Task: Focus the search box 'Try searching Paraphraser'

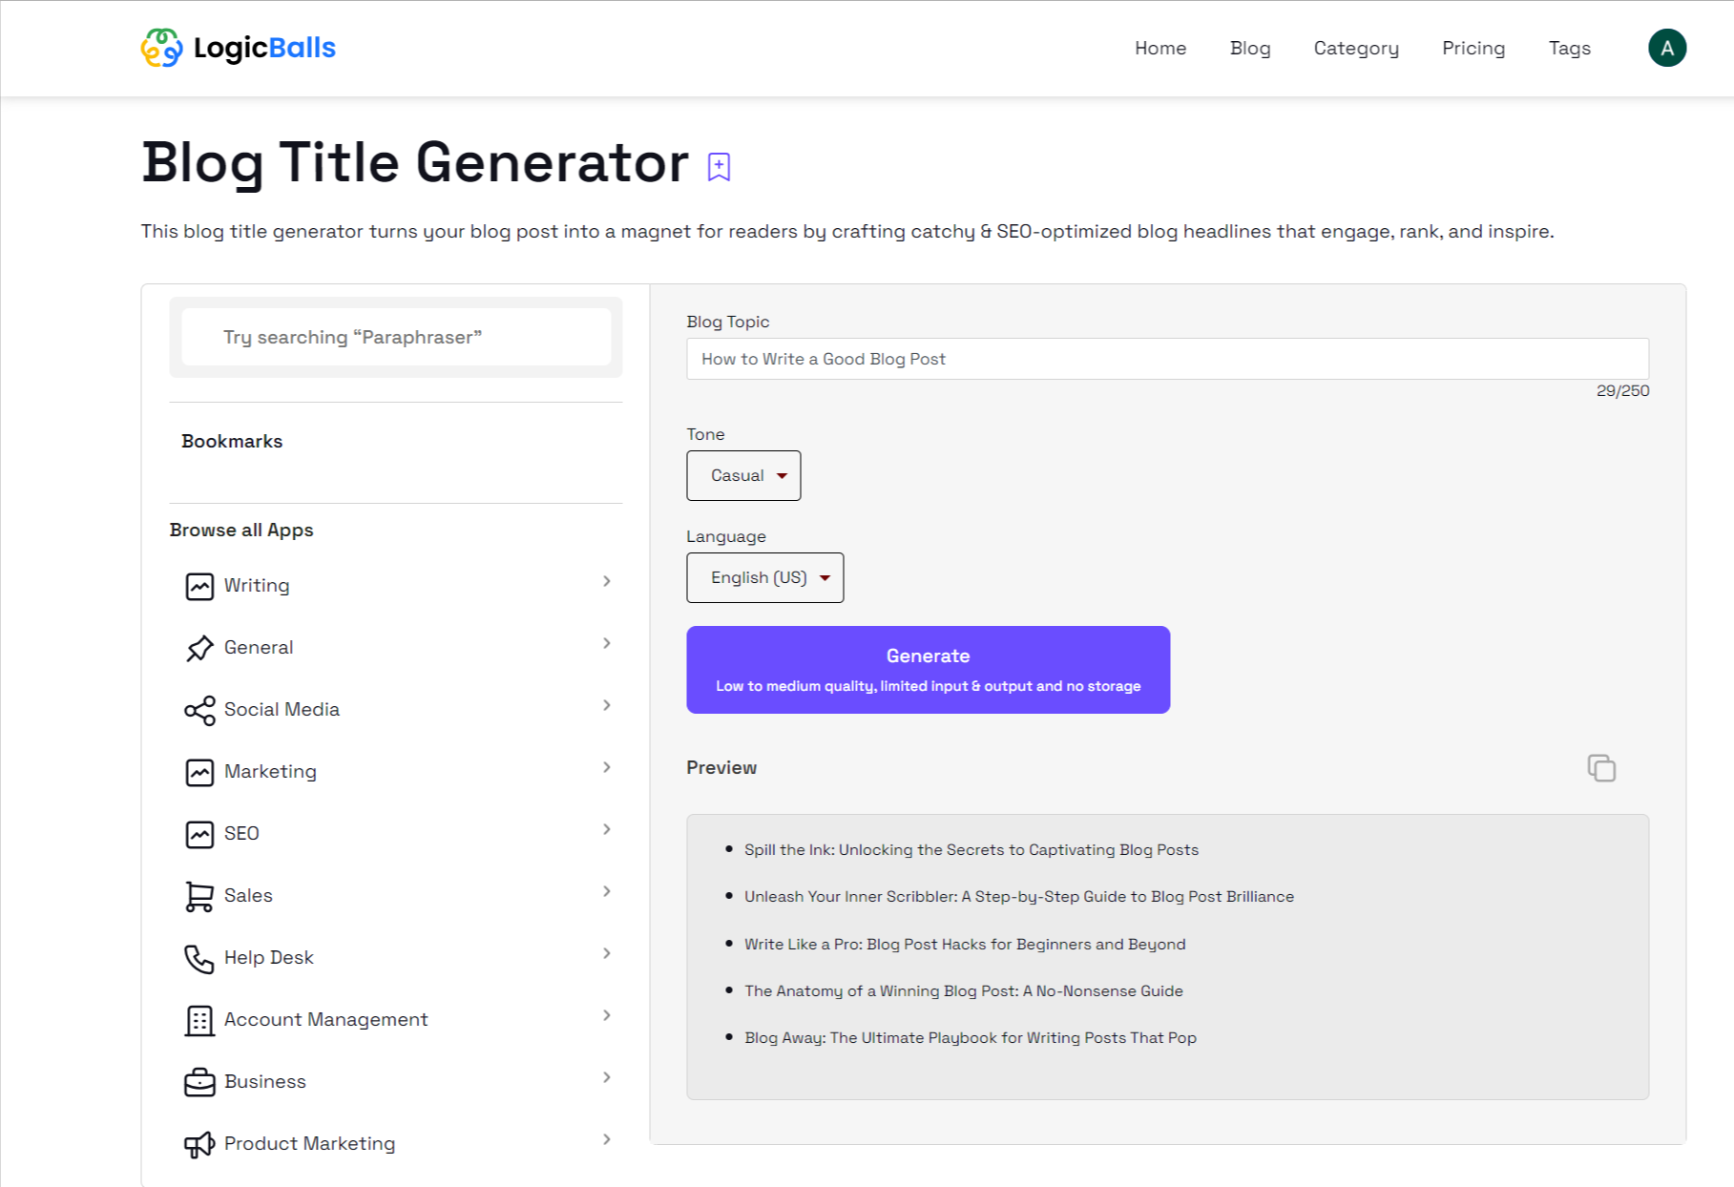Action: (x=396, y=337)
